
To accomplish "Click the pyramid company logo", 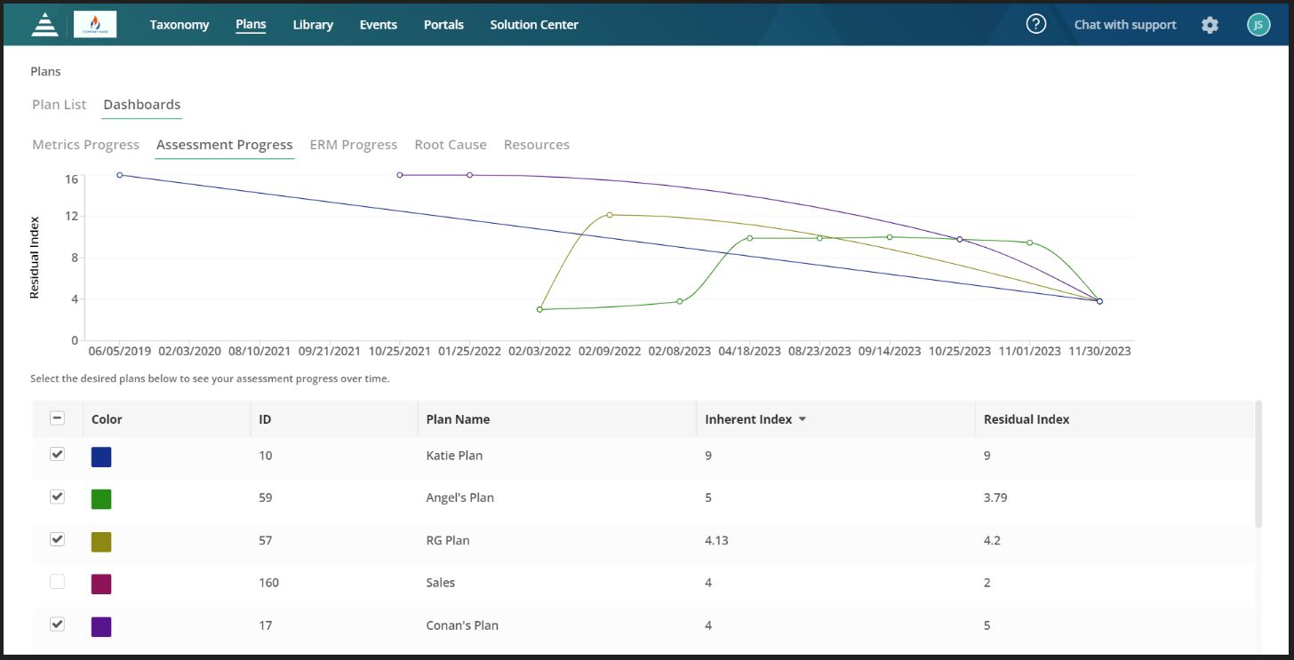I will [44, 24].
